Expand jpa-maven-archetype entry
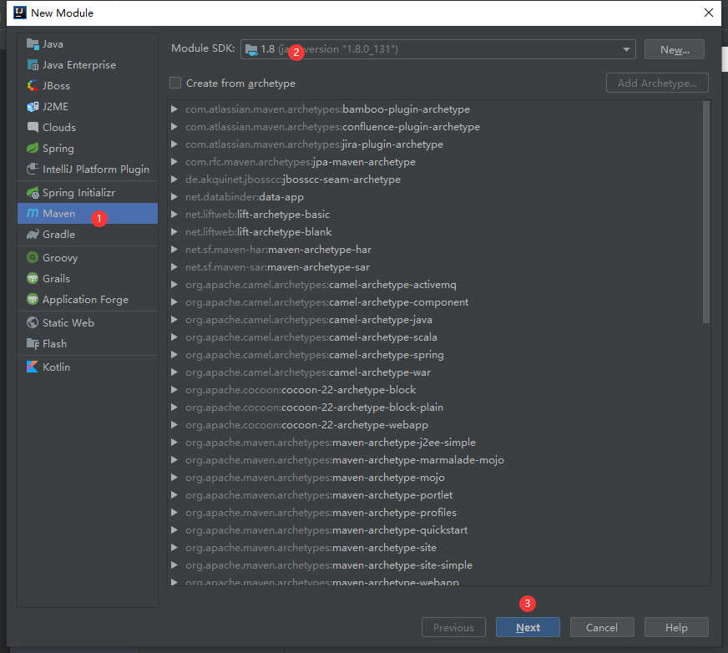This screenshot has height=653, width=728. 174,162
